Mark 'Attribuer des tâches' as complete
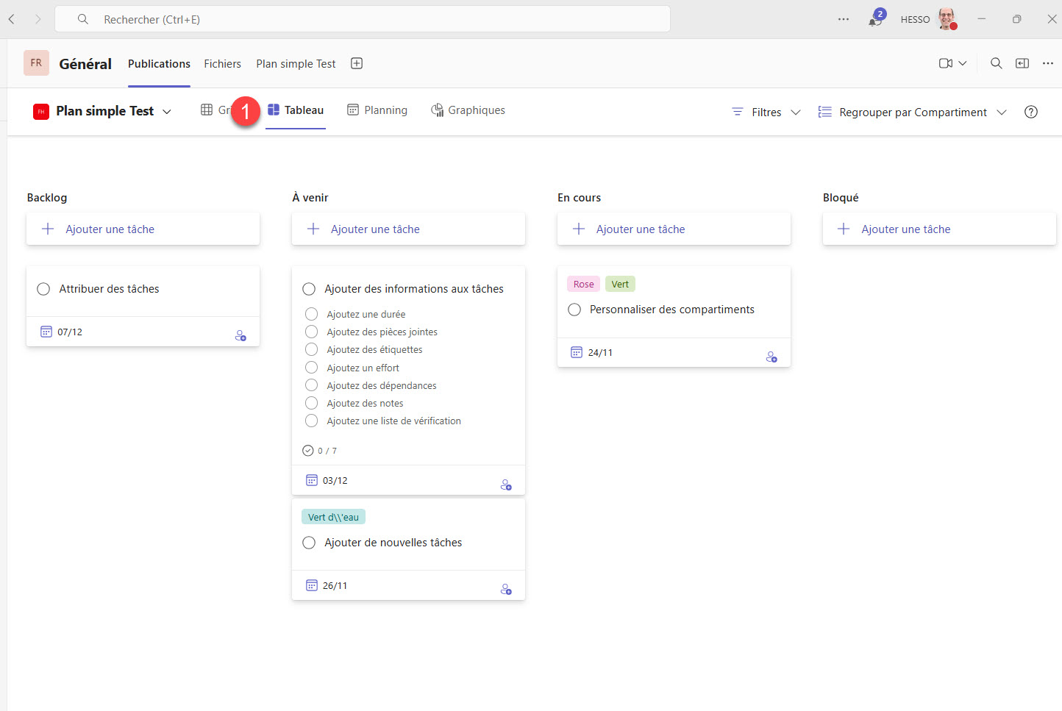 pyautogui.click(x=43, y=289)
